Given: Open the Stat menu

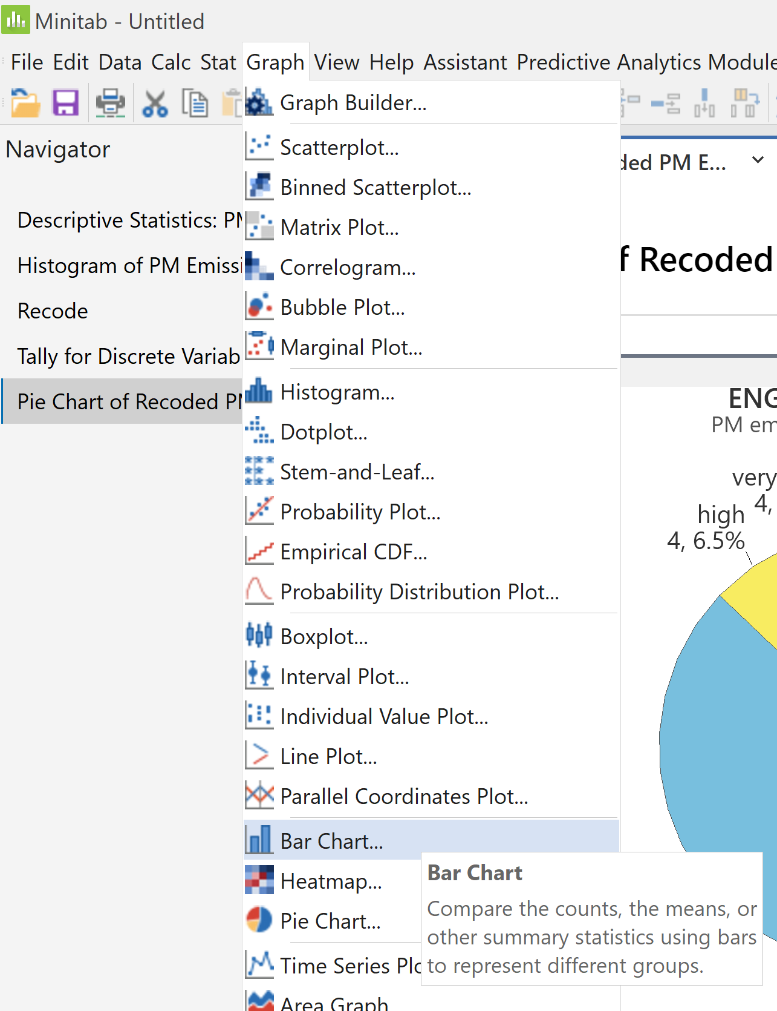Looking at the screenshot, I should 218,62.
